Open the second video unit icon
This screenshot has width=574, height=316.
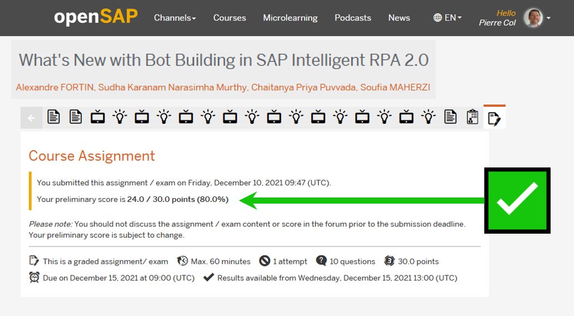(x=142, y=117)
